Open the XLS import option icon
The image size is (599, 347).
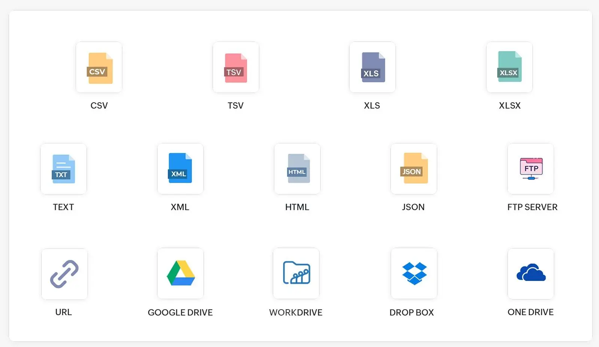[373, 67]
